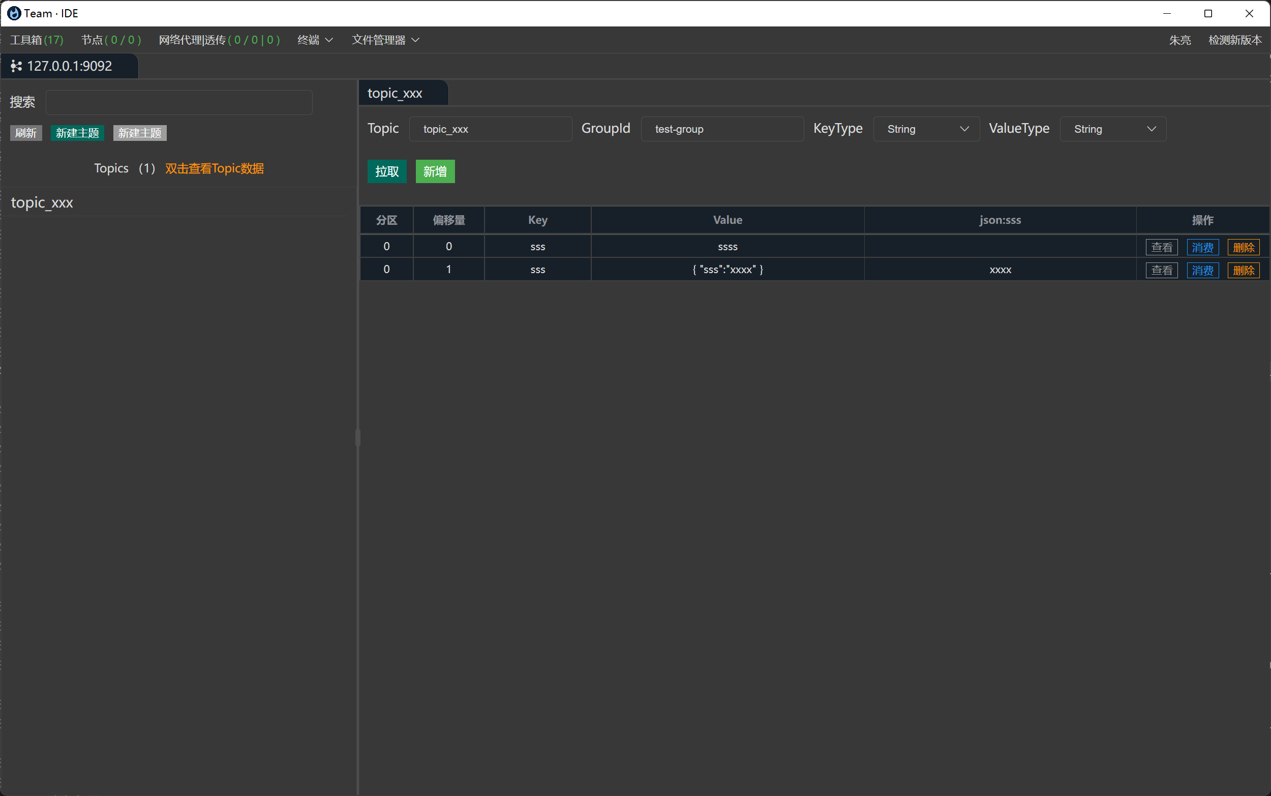Expand the 终端 menu chevron

pos(329,40)
